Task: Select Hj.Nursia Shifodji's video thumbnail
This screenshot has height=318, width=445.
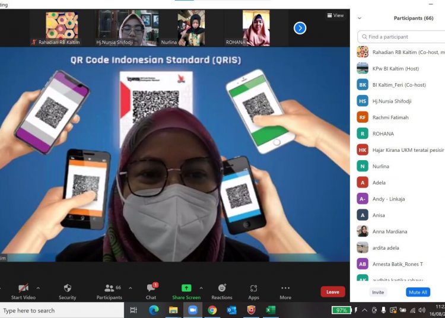Action: [131, 27]
